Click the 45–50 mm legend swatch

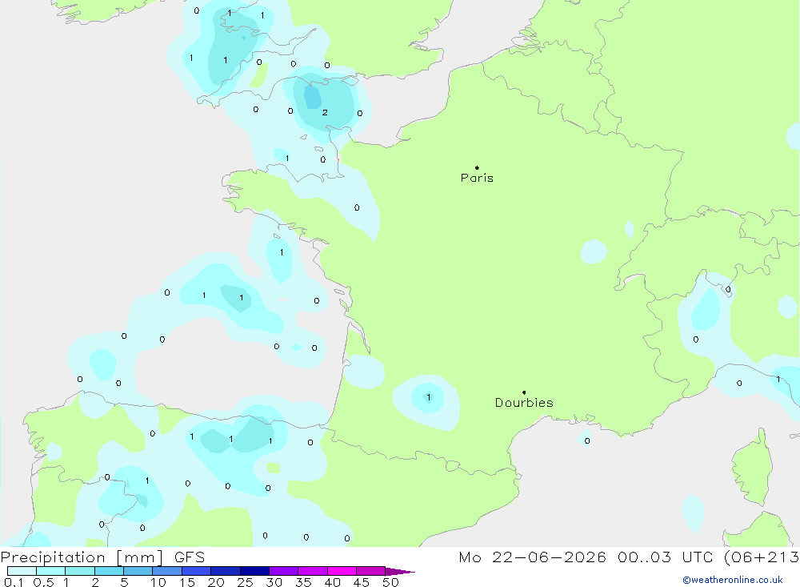tap(371, 571)
